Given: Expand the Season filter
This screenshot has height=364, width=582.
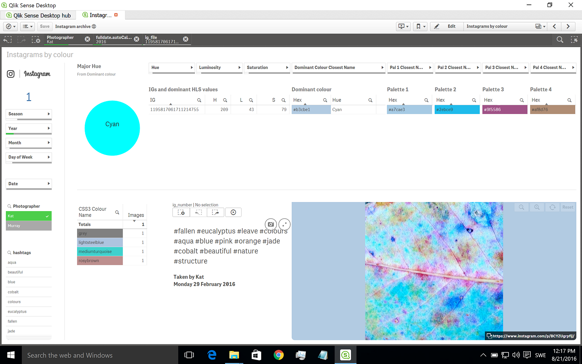Looking at the screenshot, I should point(29,114).
